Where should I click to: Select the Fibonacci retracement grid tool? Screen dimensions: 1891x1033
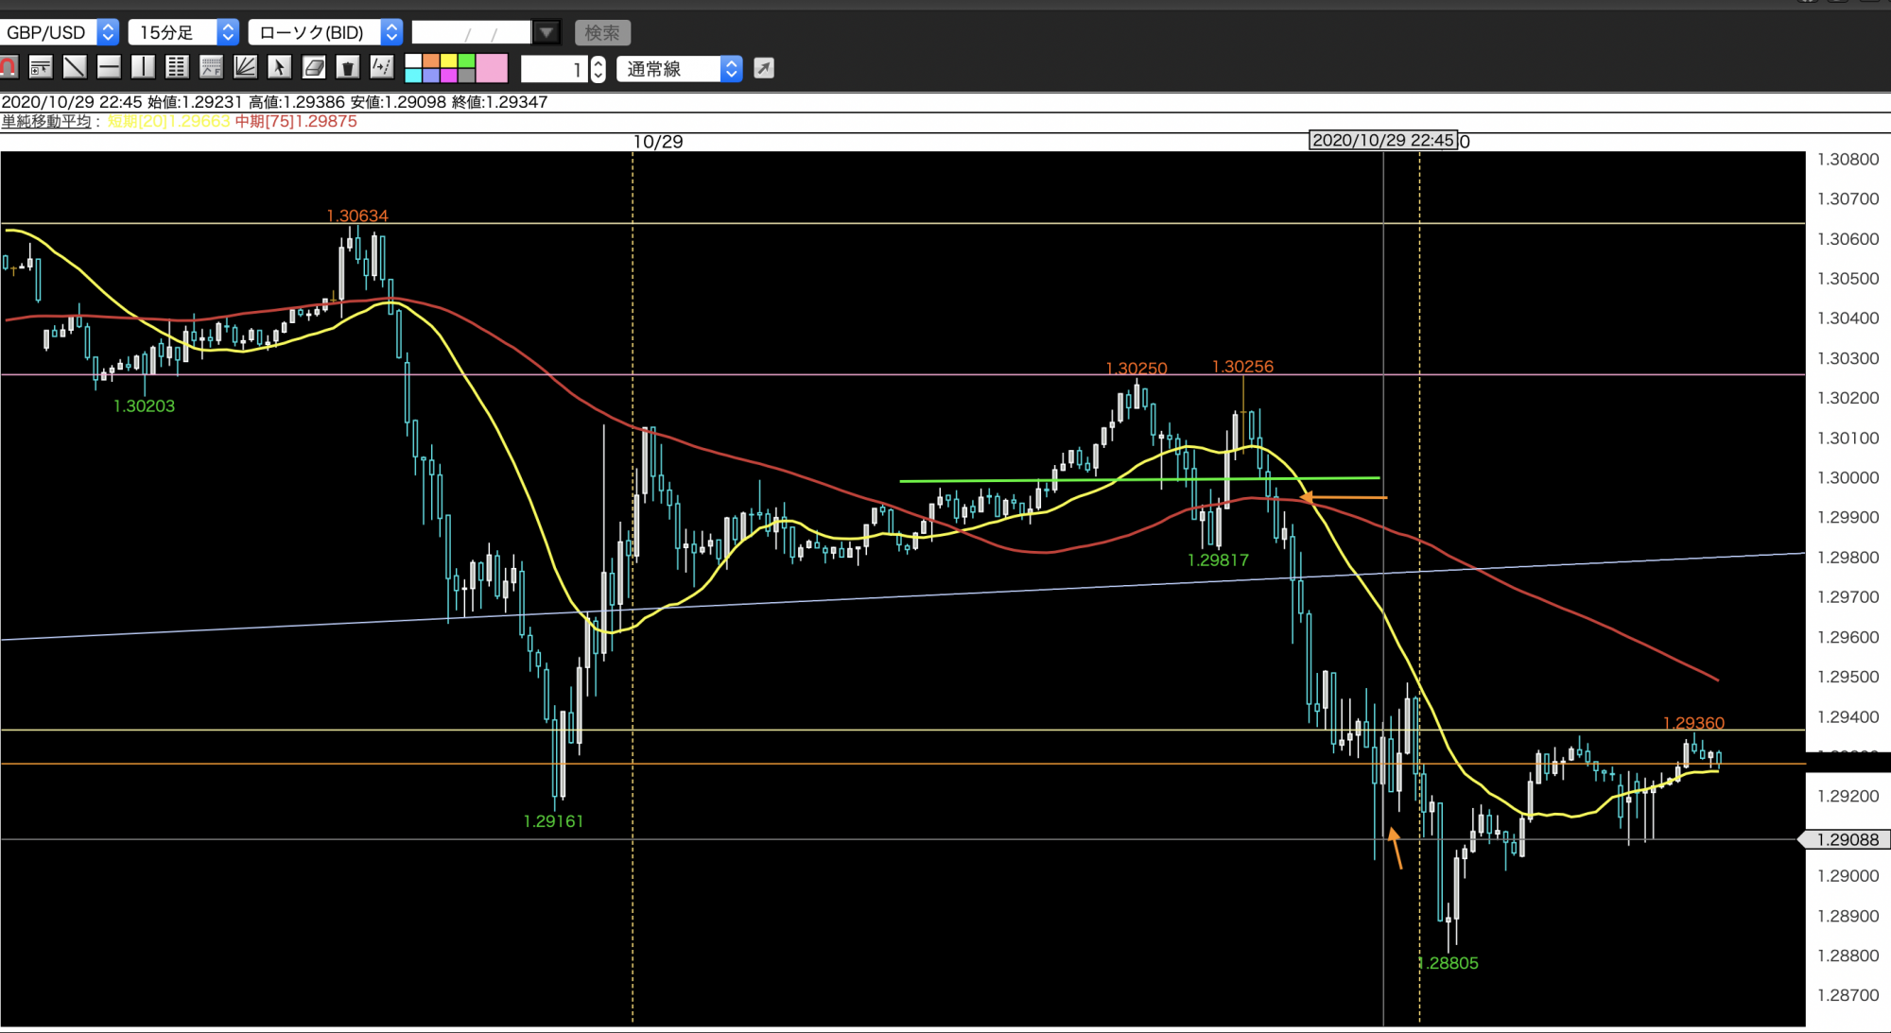coord(177,67)
